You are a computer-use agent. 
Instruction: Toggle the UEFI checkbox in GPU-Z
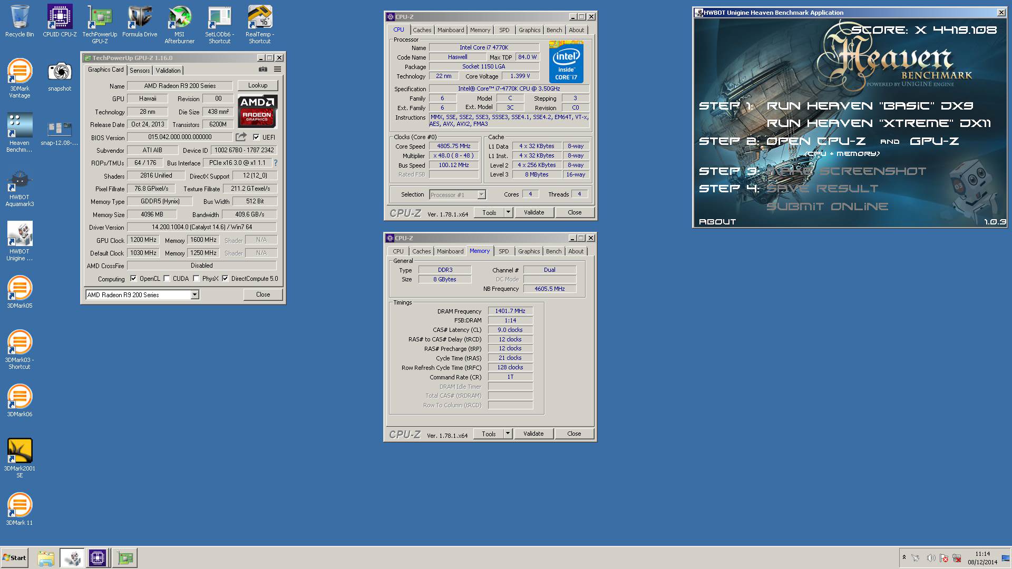pos(256,137)
